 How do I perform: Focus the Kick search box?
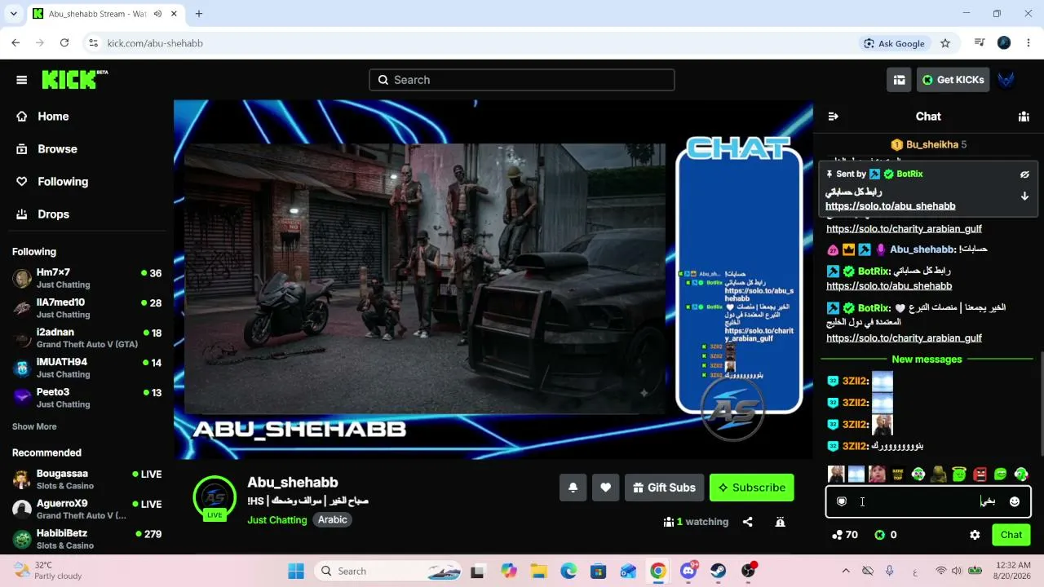pos(522,80)
